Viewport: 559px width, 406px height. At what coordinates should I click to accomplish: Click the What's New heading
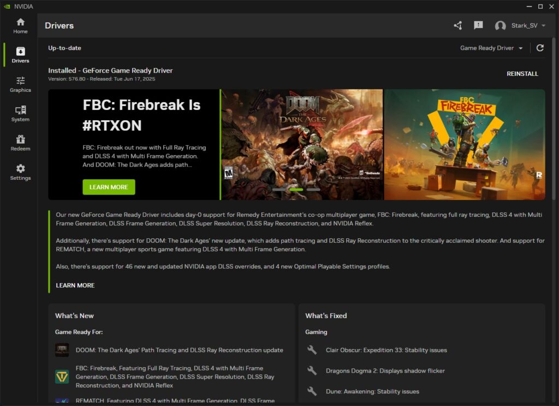74,316
